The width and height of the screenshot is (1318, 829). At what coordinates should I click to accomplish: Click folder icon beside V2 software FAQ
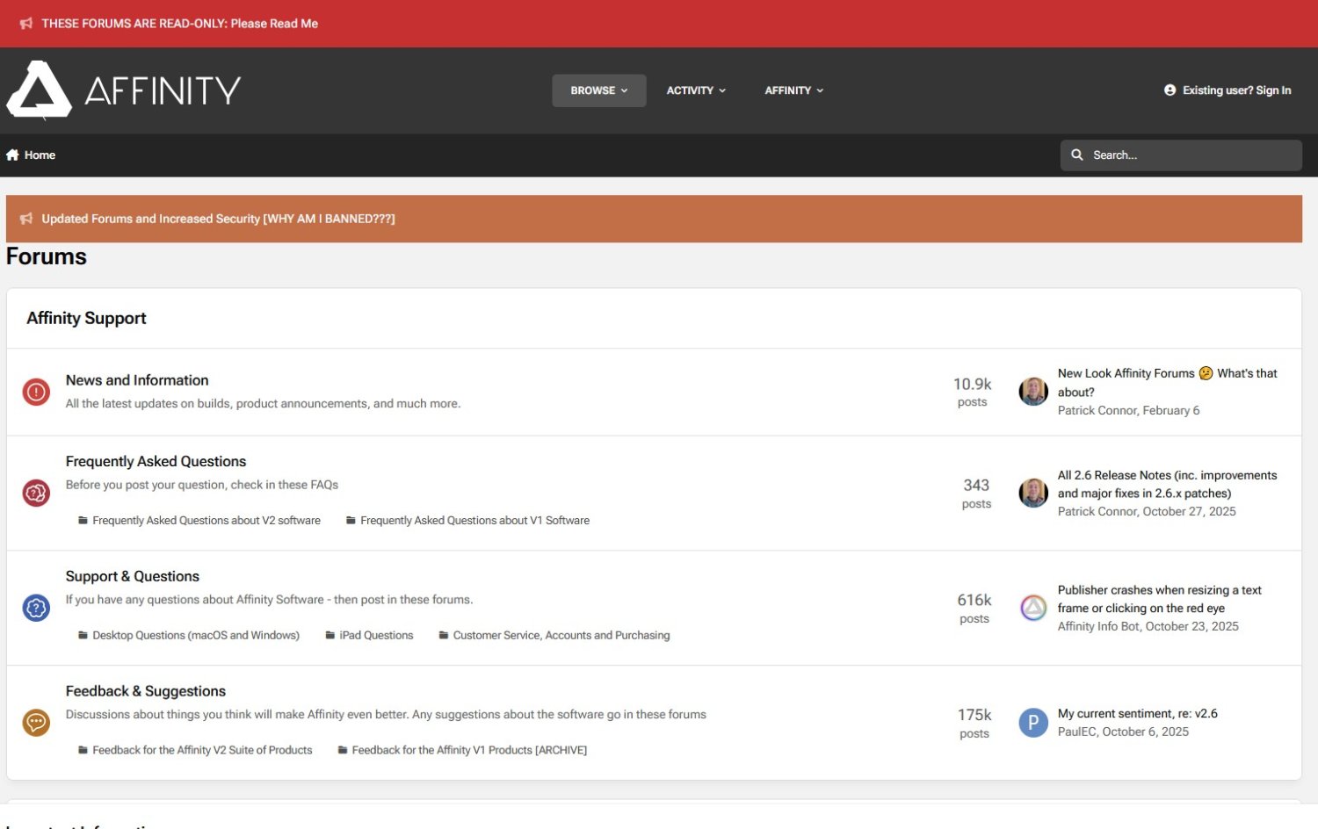point(83,521)
